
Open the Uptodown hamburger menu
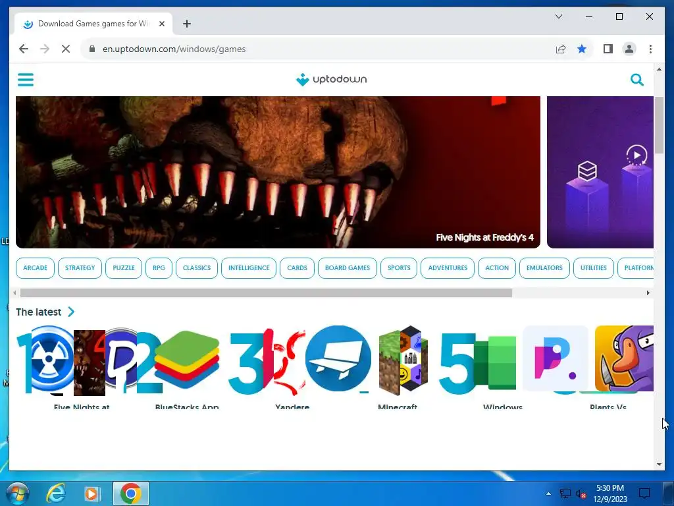click(26, 80)
